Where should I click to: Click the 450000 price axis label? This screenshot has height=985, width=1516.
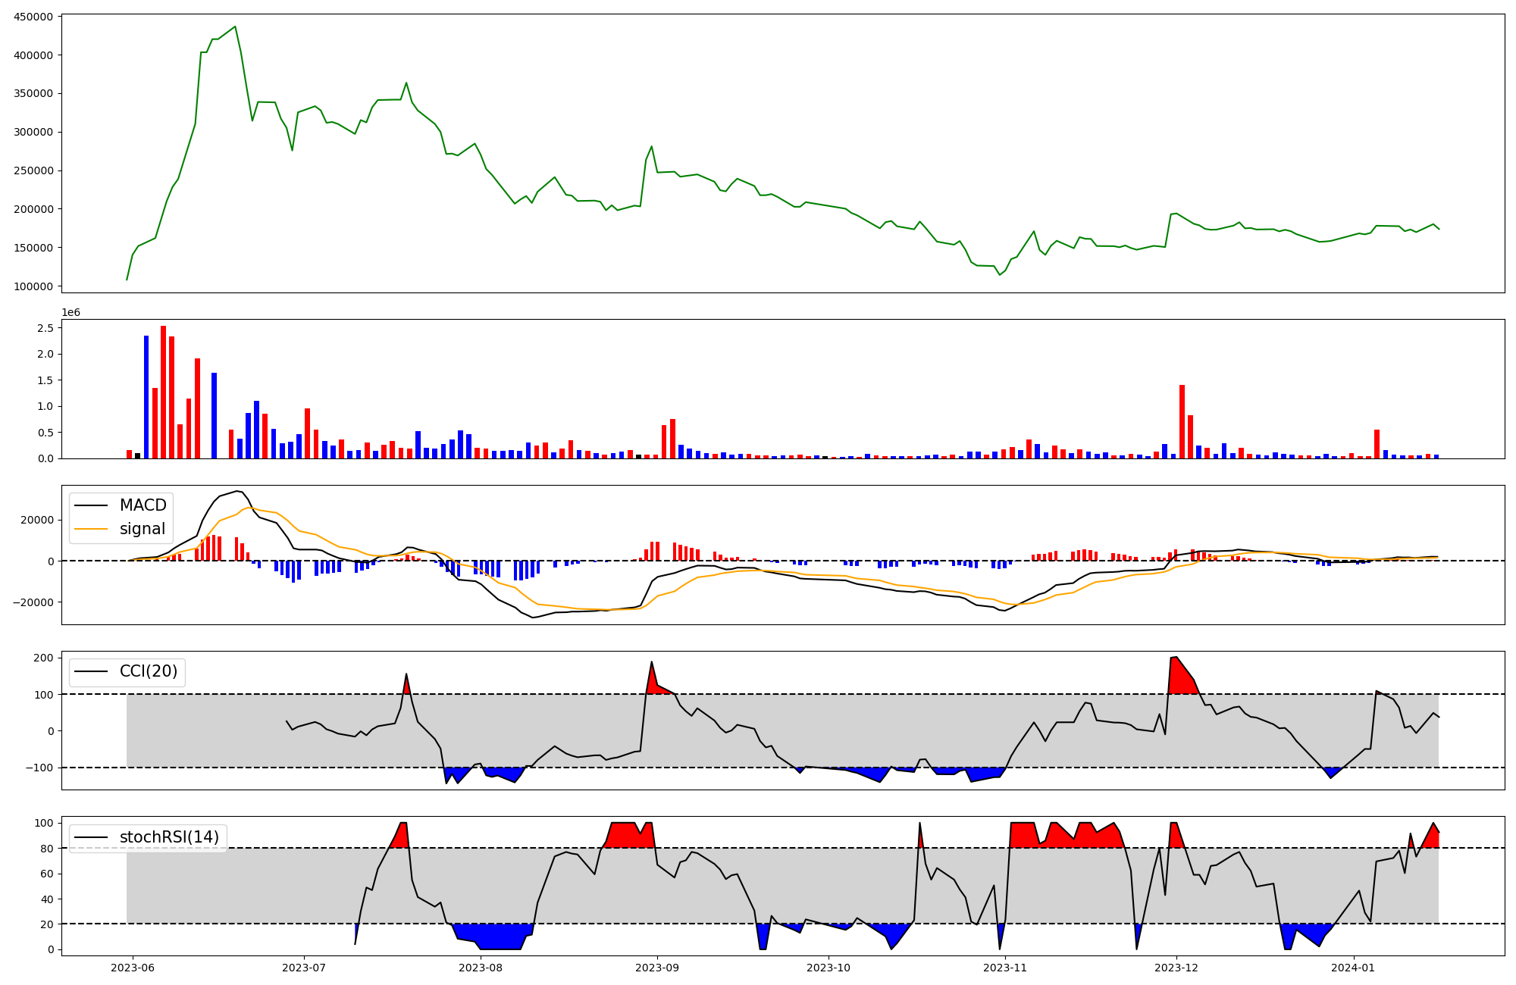(33, 17)
